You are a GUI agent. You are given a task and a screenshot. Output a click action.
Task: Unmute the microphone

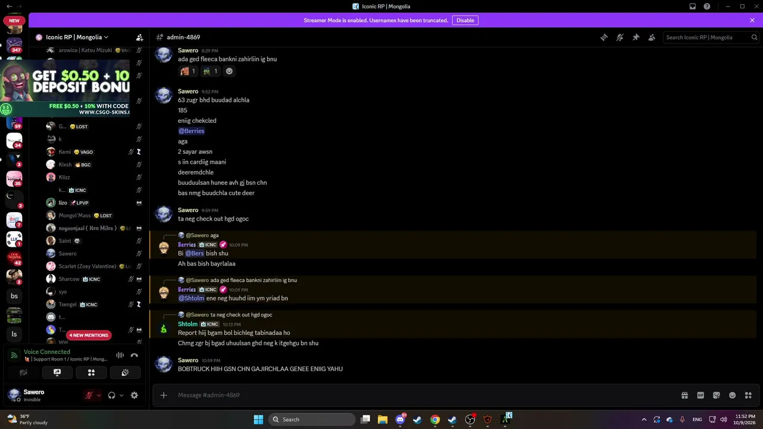coord(89,395)
